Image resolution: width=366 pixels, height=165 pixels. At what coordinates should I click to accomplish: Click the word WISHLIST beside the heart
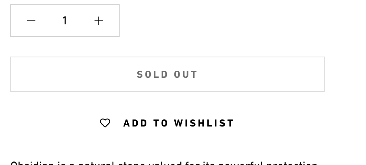[x=204, y=123]
